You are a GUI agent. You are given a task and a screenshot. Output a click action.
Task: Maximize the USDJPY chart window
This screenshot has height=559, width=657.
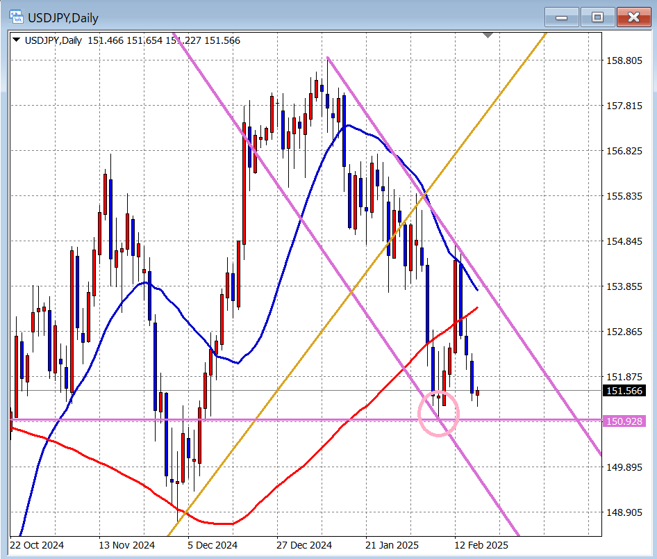tap(597, 17)
